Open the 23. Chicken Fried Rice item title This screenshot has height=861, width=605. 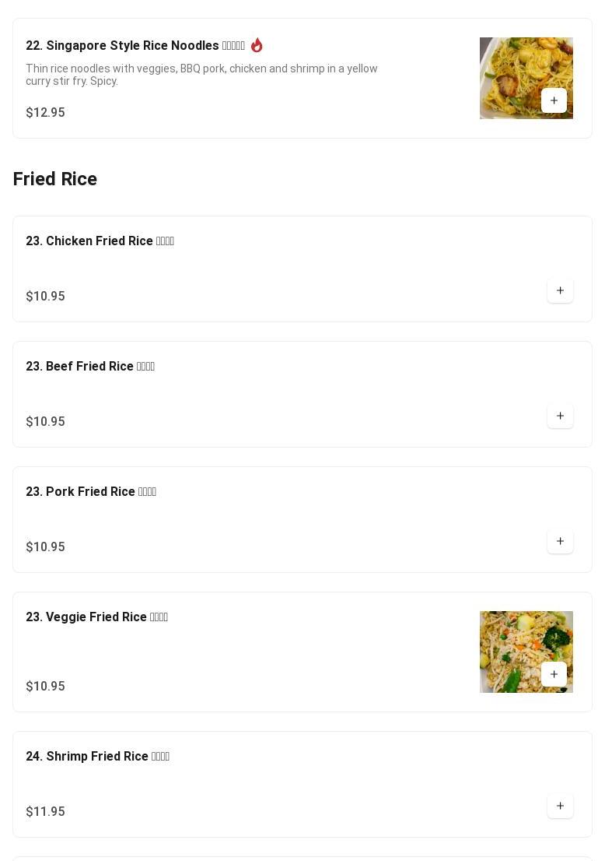[x=100, y=241]
